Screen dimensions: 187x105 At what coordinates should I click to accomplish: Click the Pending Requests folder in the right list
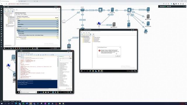click(x=96, y=40)
